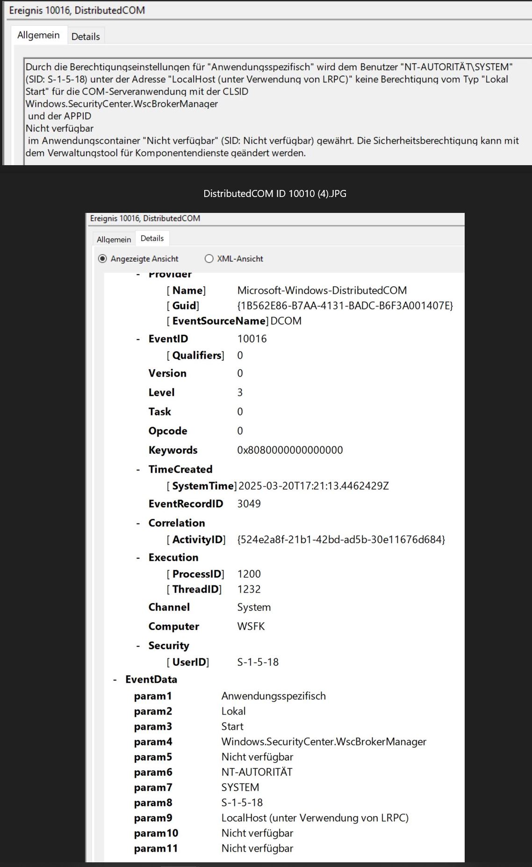The image size is (532, 867).
Task: Click the Task label
Action: coord(159,412)
